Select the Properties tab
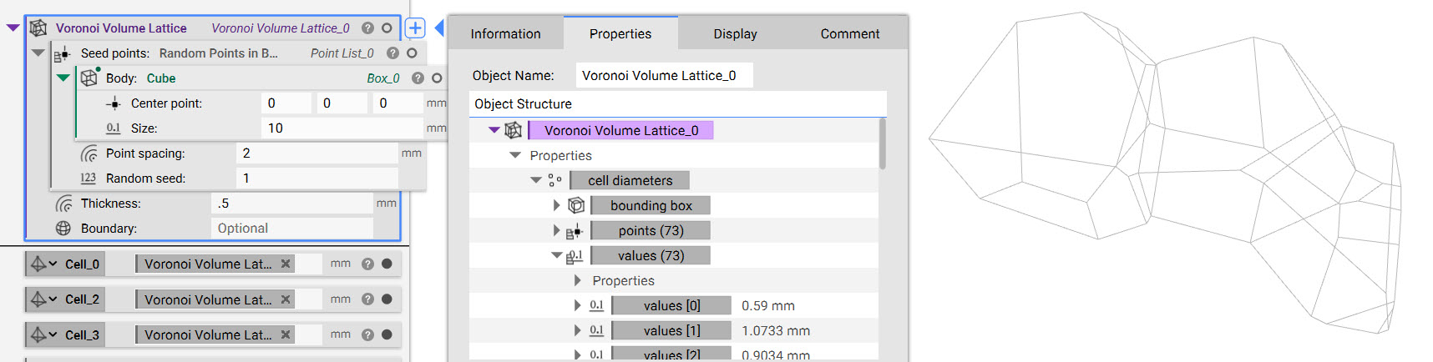The image size is (1433, 362). tap(620, 34)
